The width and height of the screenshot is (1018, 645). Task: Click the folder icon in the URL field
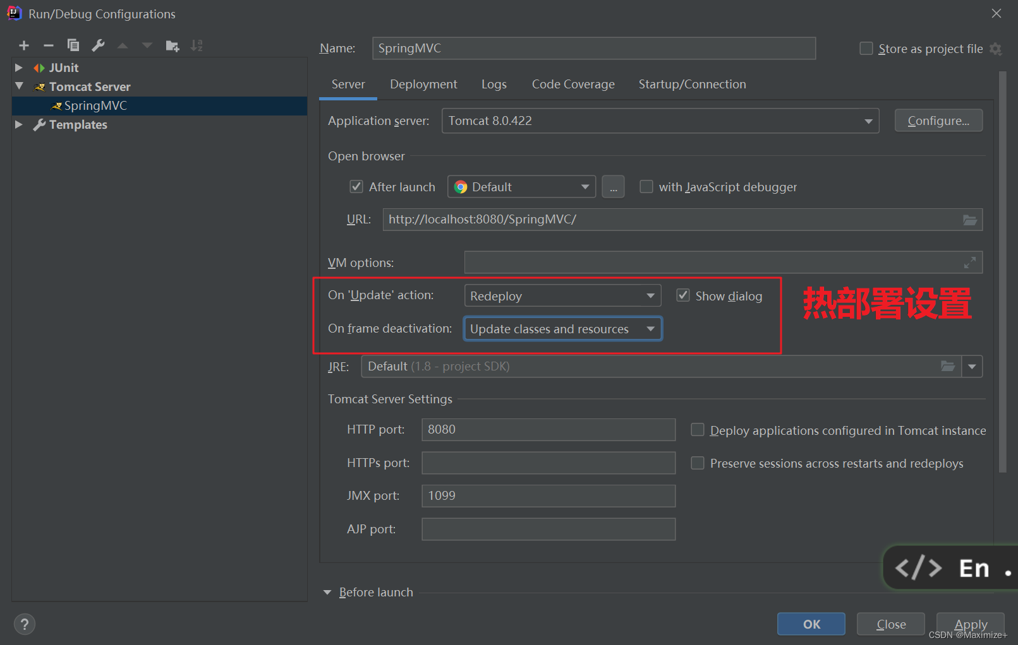click(x=969, y=220)
